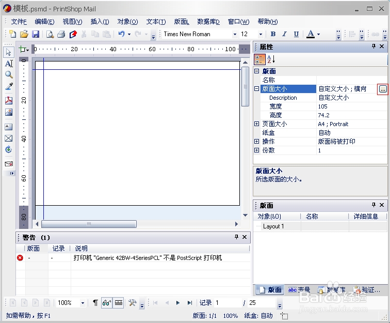Switch to the 验证 tab
This screenshot has height=323, width=390.
pos(367,289)
